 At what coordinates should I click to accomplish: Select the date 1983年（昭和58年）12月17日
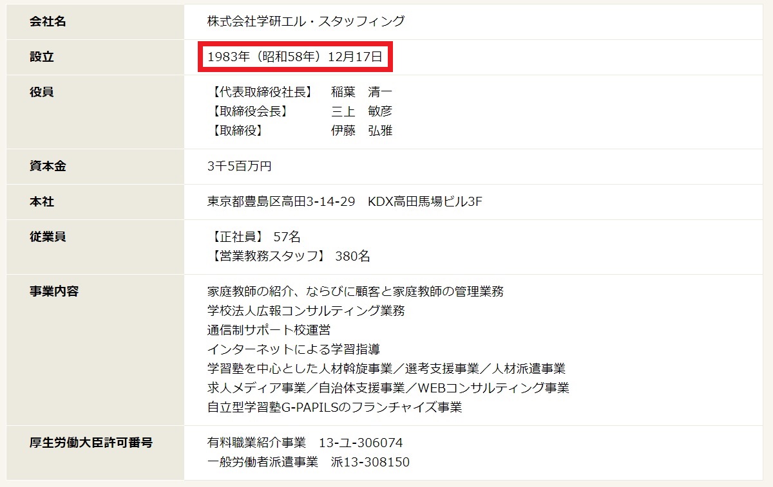coord(295,57)
